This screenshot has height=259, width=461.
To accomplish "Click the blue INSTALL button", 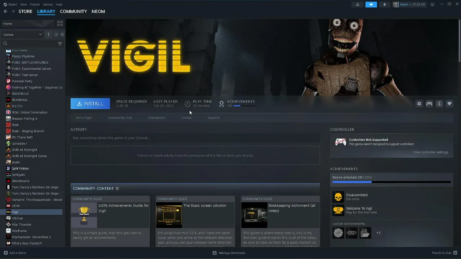I will click(90, 104).
